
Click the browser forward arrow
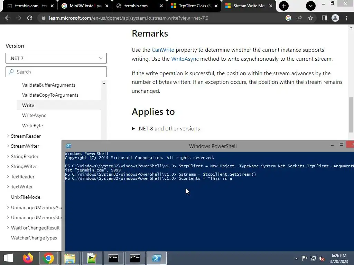(x=19, y=18)
